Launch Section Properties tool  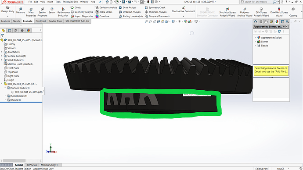click(42, 12)
